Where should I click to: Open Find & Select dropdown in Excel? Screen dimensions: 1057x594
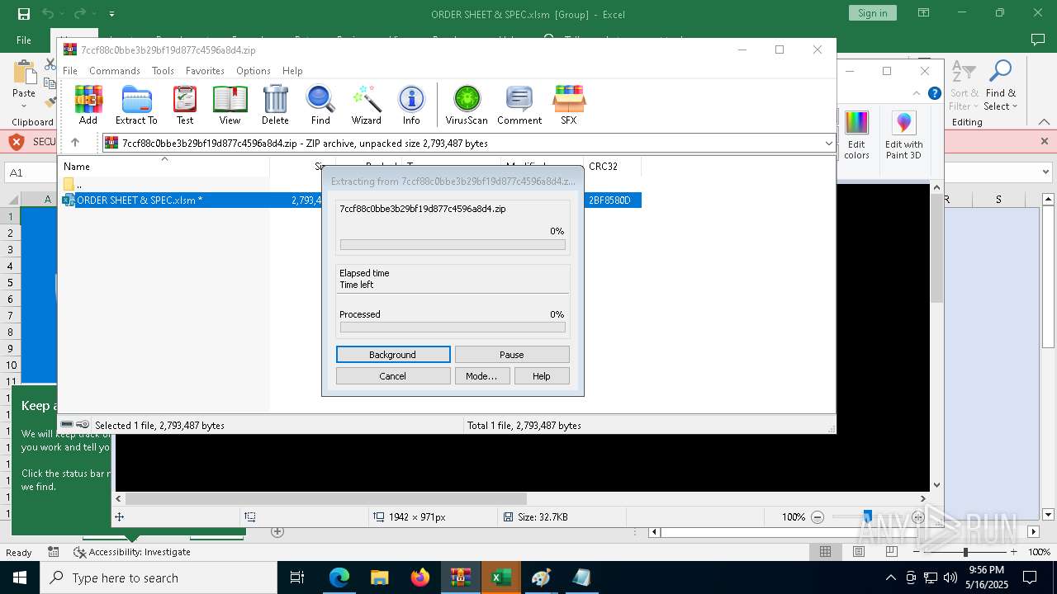point(1002,85)
